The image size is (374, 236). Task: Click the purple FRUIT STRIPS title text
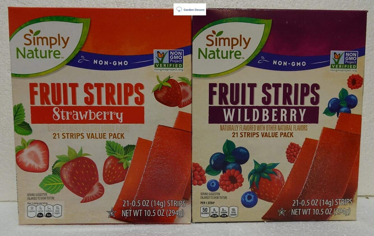click(x=264, y=94)
